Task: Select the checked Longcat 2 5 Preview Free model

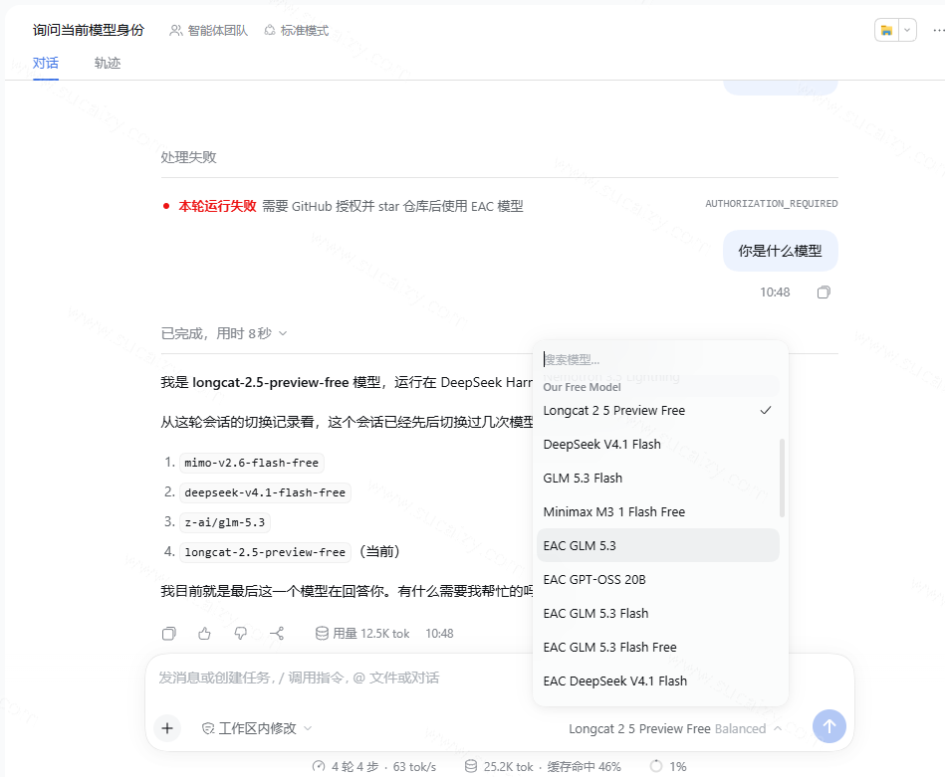Action: coord(657,410)
